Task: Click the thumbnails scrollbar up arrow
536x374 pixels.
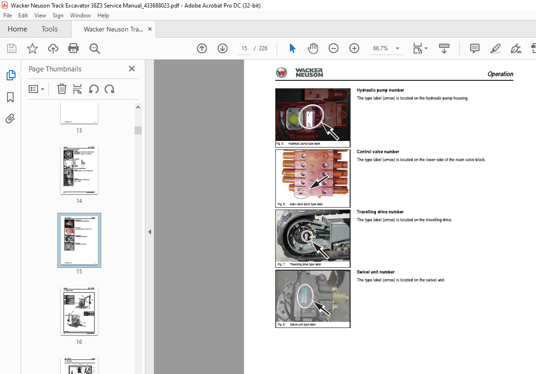Action: point(138,107)
